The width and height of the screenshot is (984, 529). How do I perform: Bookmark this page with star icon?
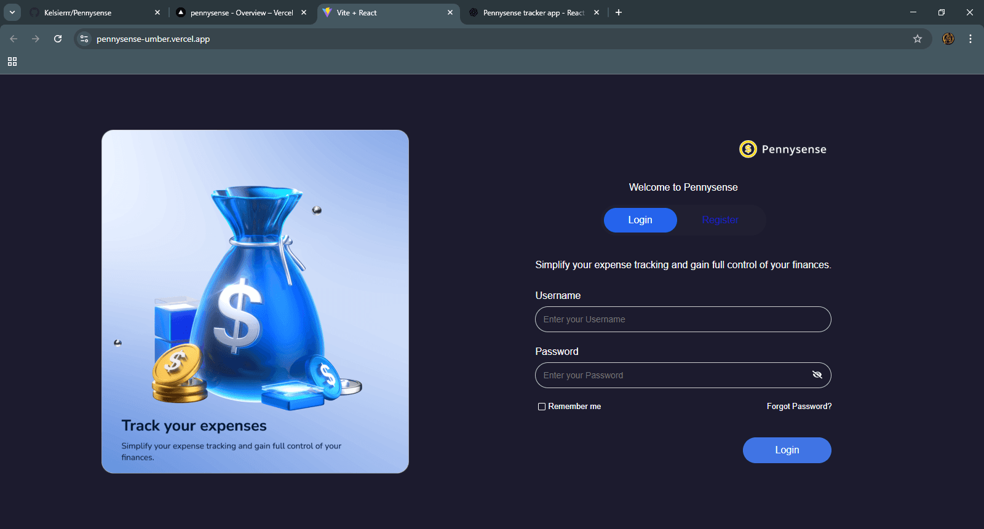tap(918, 39)
